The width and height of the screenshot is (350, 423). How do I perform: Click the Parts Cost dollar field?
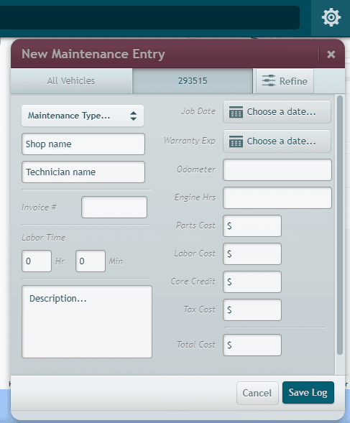[252, 226]
